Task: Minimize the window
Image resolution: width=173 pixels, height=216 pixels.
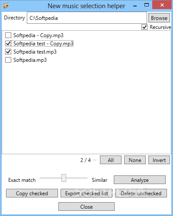Action: (135, 6)
